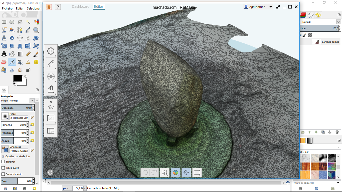Reset ReMake view with rotate button
Screen dimensions: 342x192
click(x=50, y=172)
